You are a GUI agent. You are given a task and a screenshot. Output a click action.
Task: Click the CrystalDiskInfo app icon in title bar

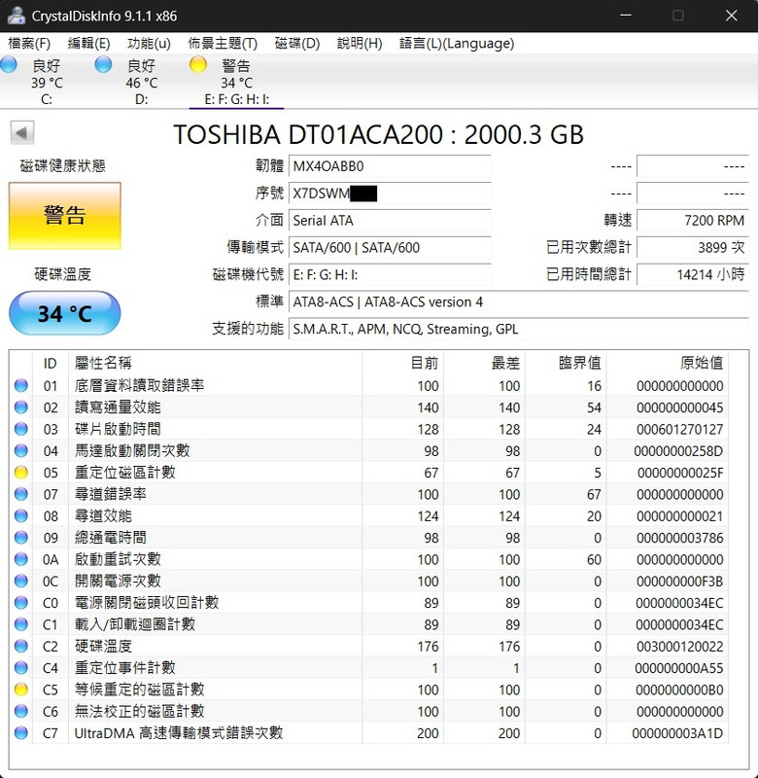tap(16, 16)
